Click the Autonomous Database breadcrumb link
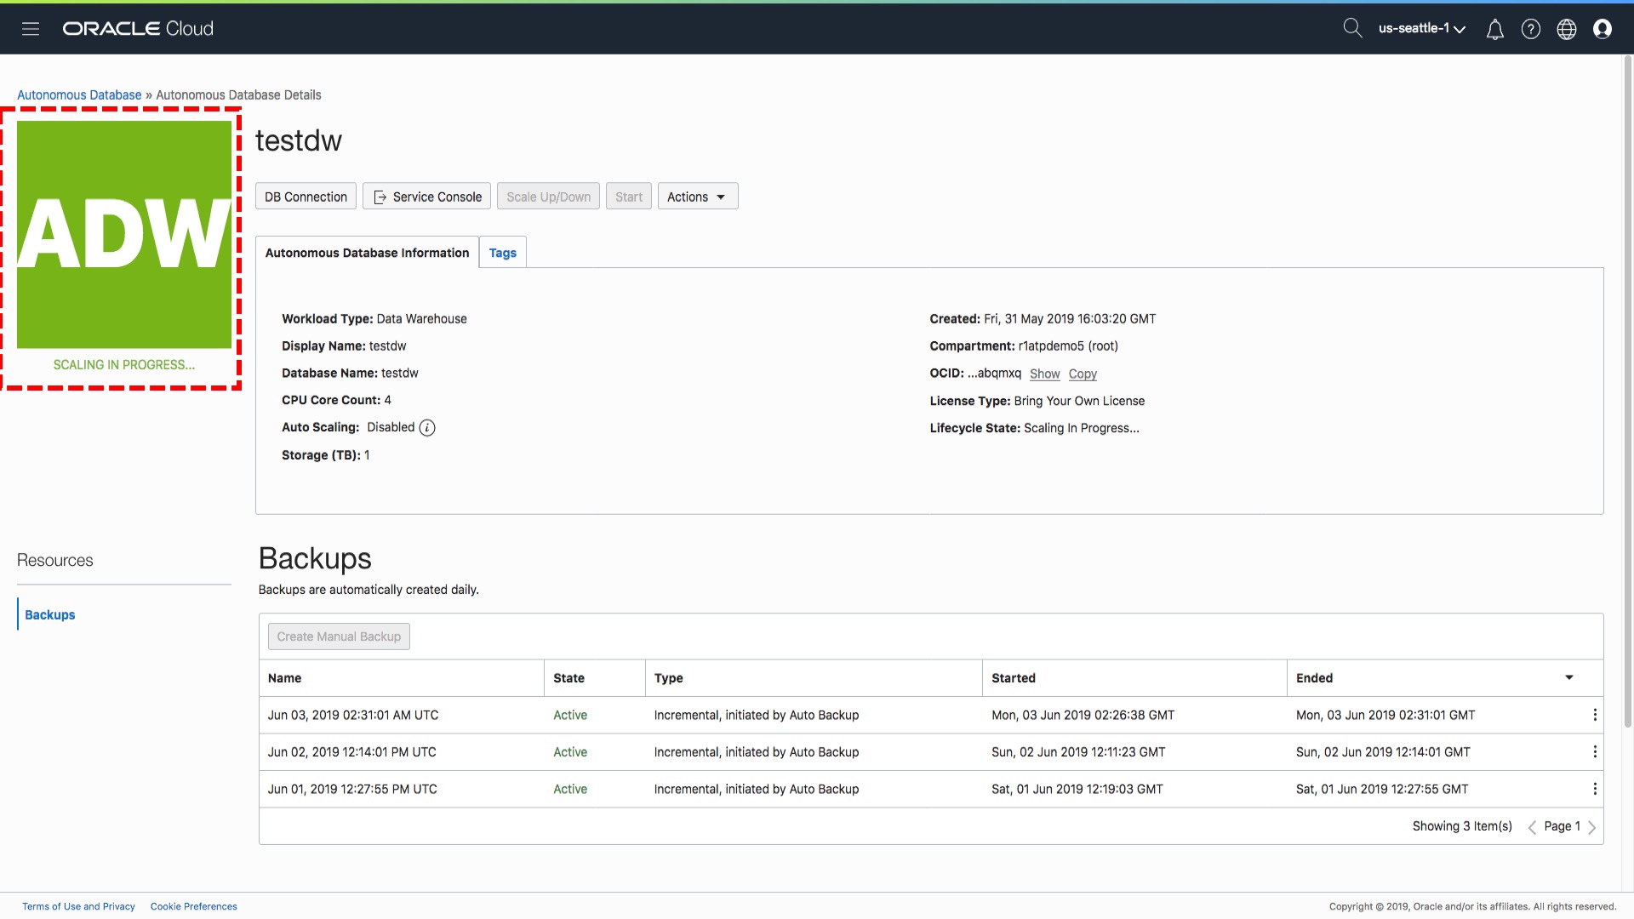This screenshot has height=919, width=1634. pyautogui.click(x=79, y=95)
